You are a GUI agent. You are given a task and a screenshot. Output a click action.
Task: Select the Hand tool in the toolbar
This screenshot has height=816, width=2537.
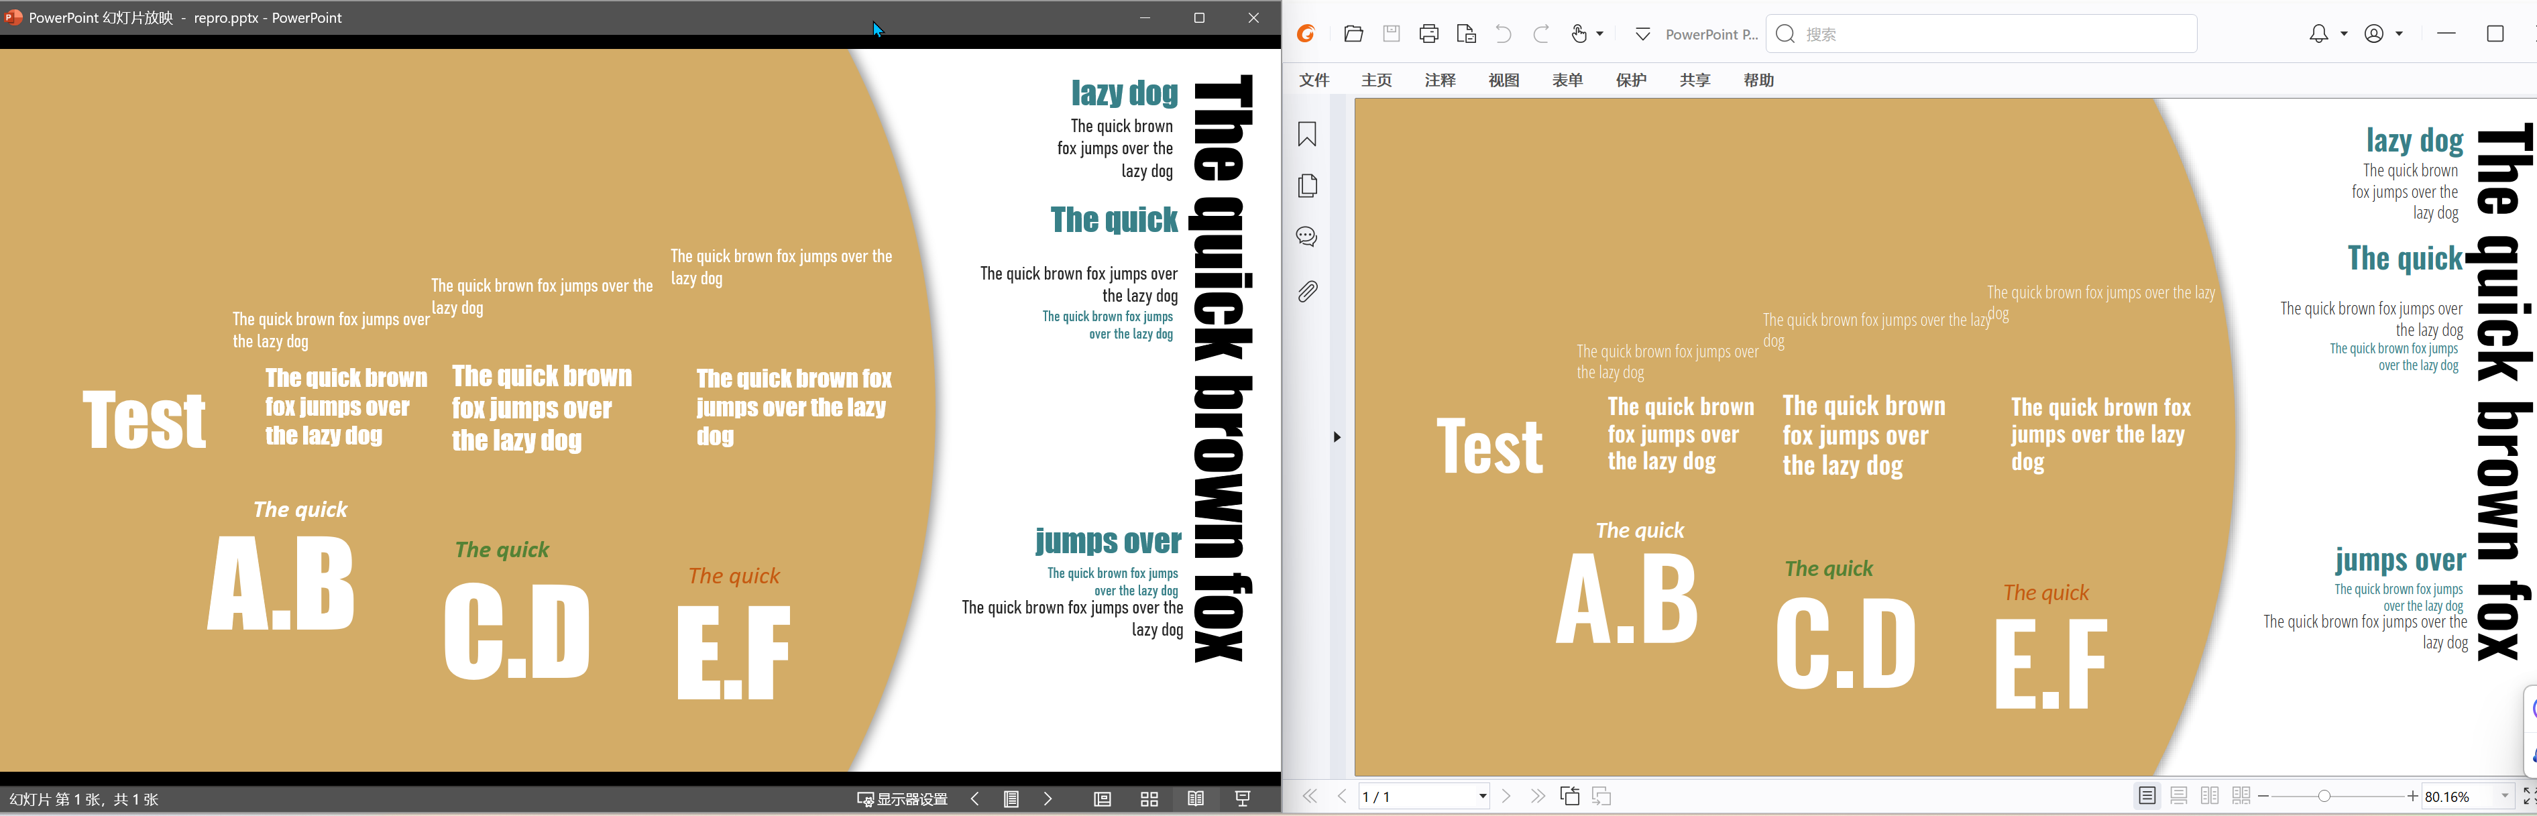[x=1580, y=32]
